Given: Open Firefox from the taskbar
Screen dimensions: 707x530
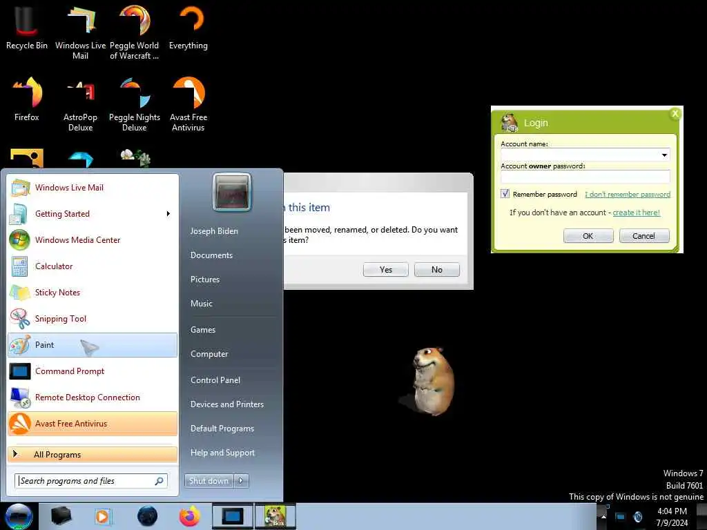Looking at the screenshot, I should coord(190,516).
